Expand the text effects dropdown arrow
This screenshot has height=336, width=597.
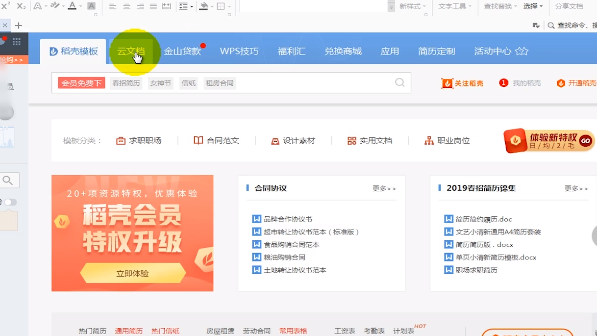pos(46,6)
